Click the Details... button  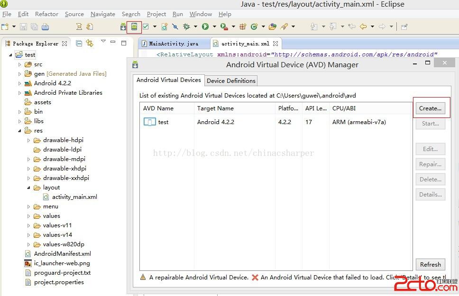click(x=431, y=195)
